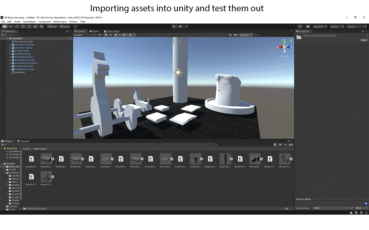Click the Project search field
The image size is (369, 230).
243,145
